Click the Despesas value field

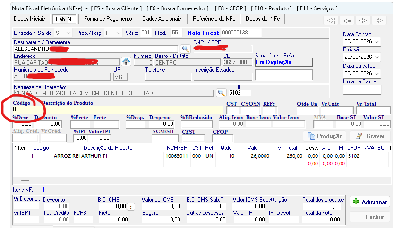tap(161, 124)
